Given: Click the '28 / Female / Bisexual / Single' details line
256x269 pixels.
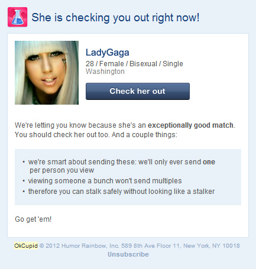Looking at the screenshot, I should click(x=134, y=64).
